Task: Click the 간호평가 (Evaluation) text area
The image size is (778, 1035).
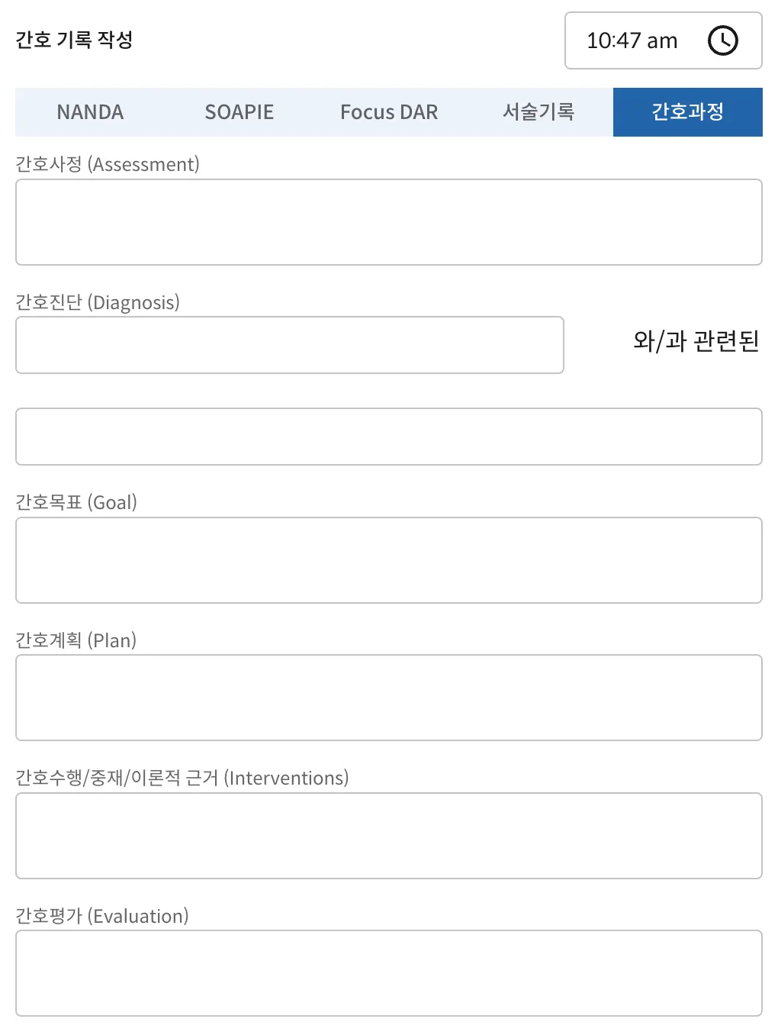Action: pyautogui.click(x=389, y=973)
